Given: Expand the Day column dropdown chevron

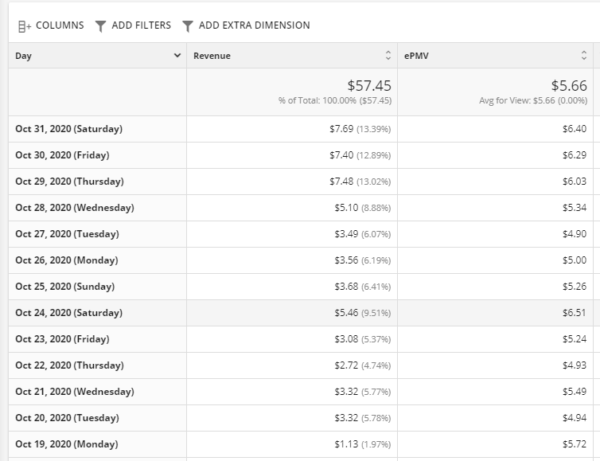Looking at the screenshot, I should pos(177,56).
